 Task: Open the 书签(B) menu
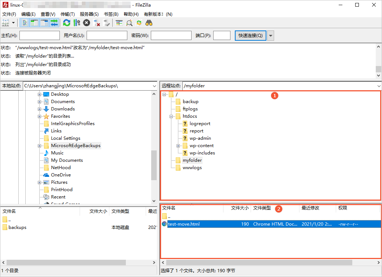tap(111, 14)
